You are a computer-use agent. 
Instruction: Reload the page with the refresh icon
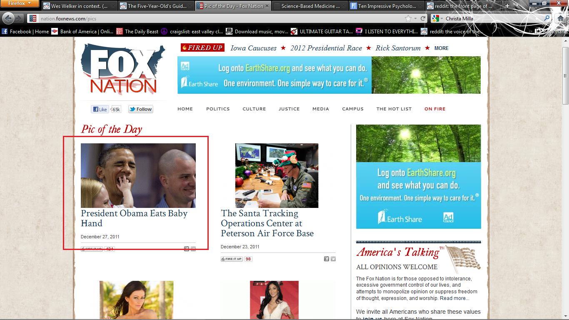coord(423,18)
